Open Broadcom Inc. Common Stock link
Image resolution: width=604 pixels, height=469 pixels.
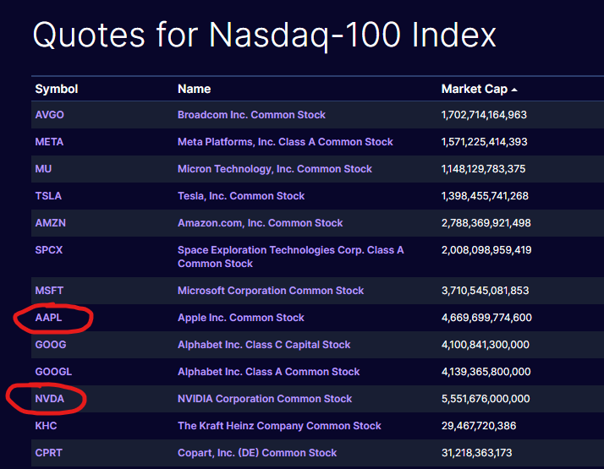251,115
